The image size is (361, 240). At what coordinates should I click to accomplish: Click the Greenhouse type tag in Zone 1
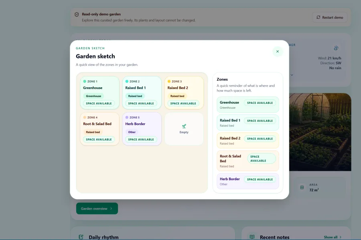[x=93, y=96]
